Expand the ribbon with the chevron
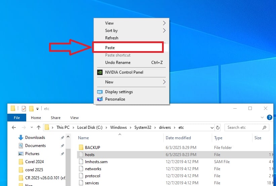276x186 pixels. 262,117
